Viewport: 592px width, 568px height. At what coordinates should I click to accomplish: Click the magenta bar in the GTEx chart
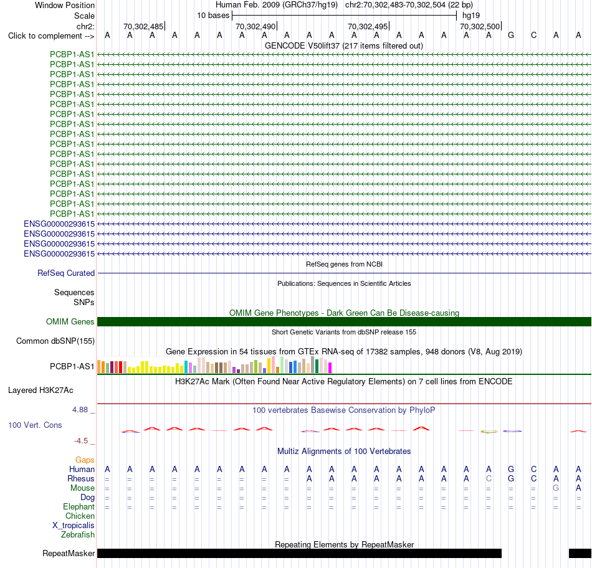[x=330, y=367]
